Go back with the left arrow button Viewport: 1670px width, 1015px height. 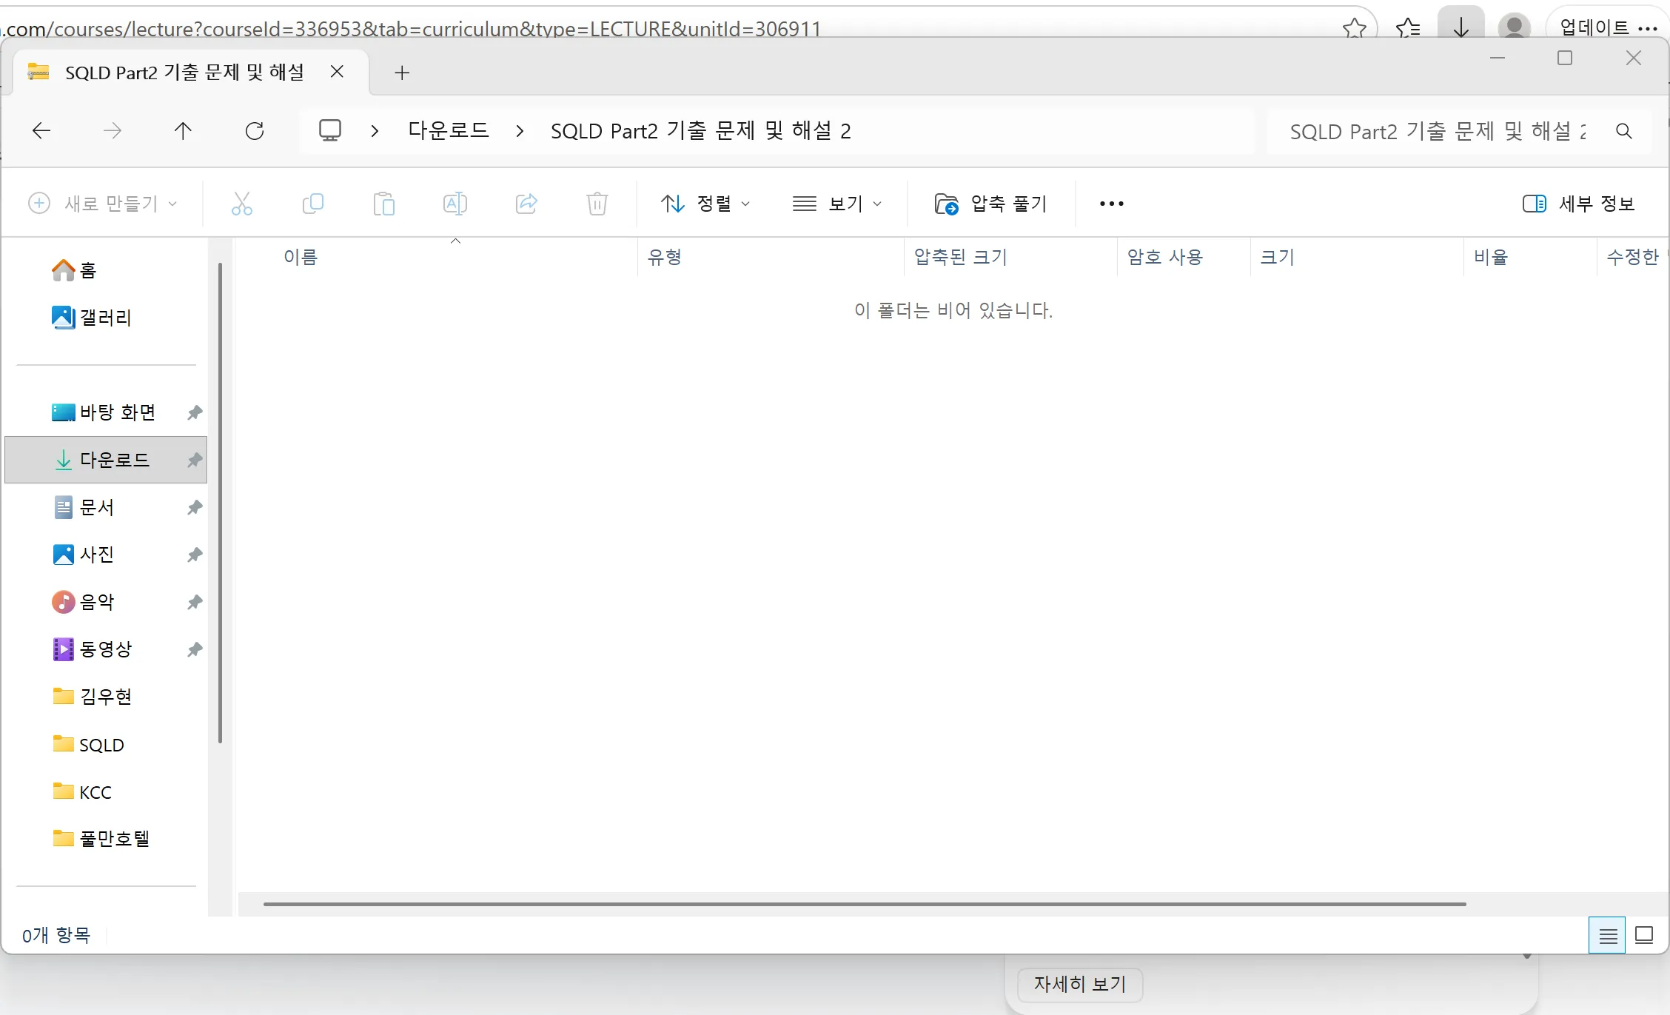click(41, 131)
